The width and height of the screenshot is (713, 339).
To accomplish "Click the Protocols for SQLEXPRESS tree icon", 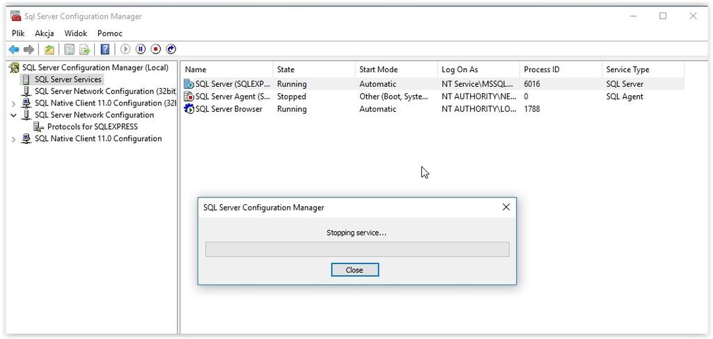I will [x=39, y=127].
